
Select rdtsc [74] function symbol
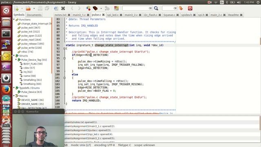pos(27,52)
